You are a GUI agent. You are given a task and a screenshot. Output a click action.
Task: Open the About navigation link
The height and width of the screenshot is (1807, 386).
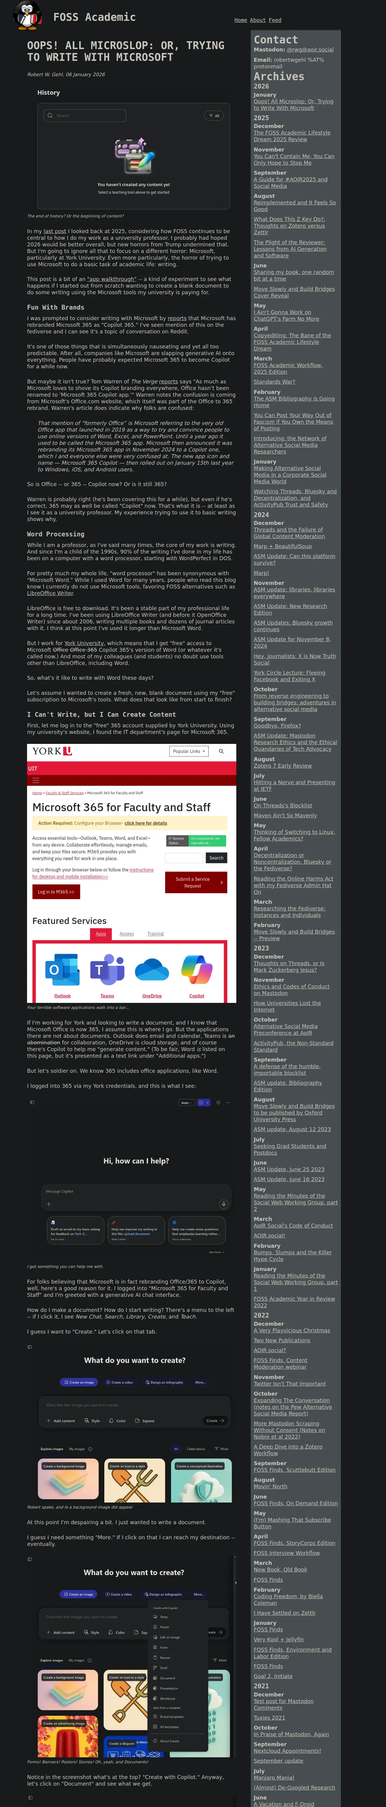point(258,20)
